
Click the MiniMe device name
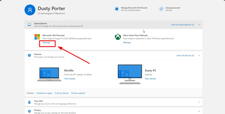69,71
